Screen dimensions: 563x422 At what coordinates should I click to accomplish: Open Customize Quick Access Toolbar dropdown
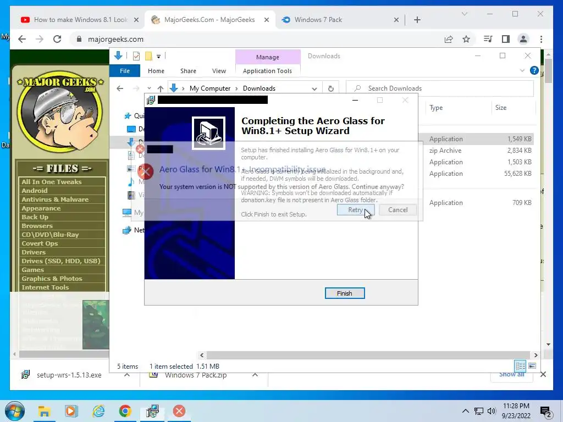pyautogui.click(x=158, y=57)
